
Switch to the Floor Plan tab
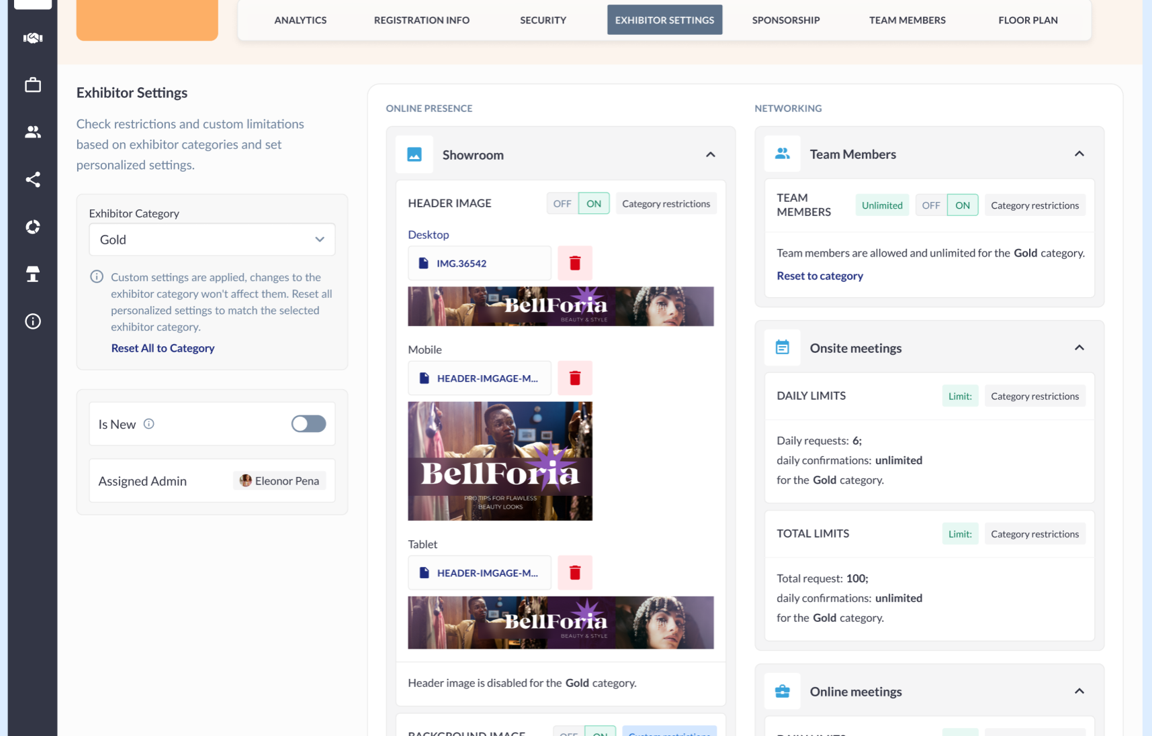[x=1028, y=20]
